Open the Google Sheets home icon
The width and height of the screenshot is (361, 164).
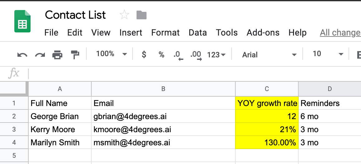click(x=22, y=21)
